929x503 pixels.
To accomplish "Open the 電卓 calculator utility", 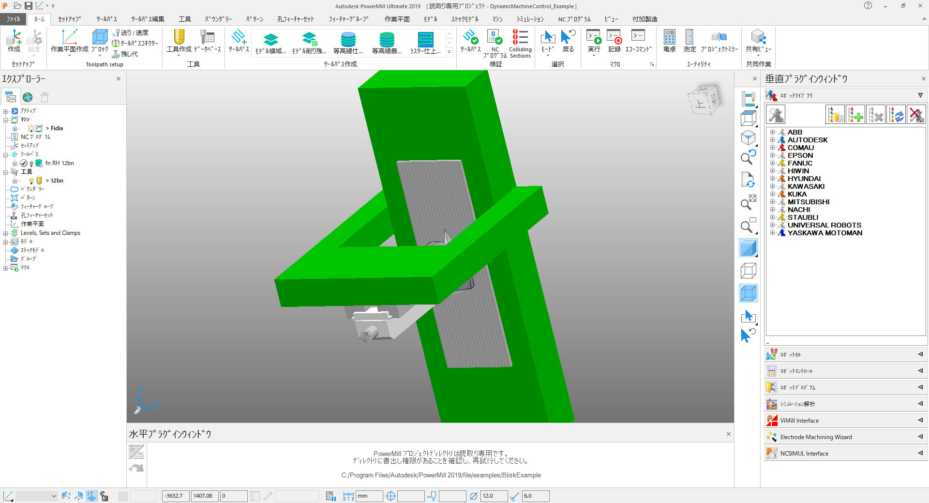I will pos(670,41).
